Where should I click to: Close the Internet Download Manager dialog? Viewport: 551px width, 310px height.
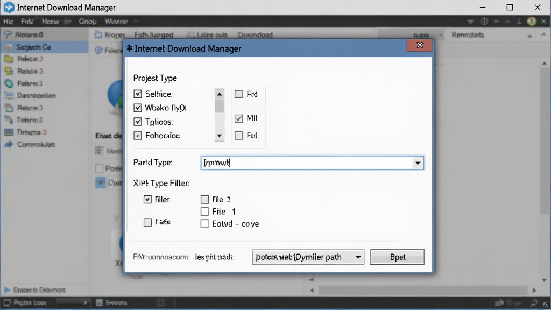pyautogui.click(x=420, y=45)
